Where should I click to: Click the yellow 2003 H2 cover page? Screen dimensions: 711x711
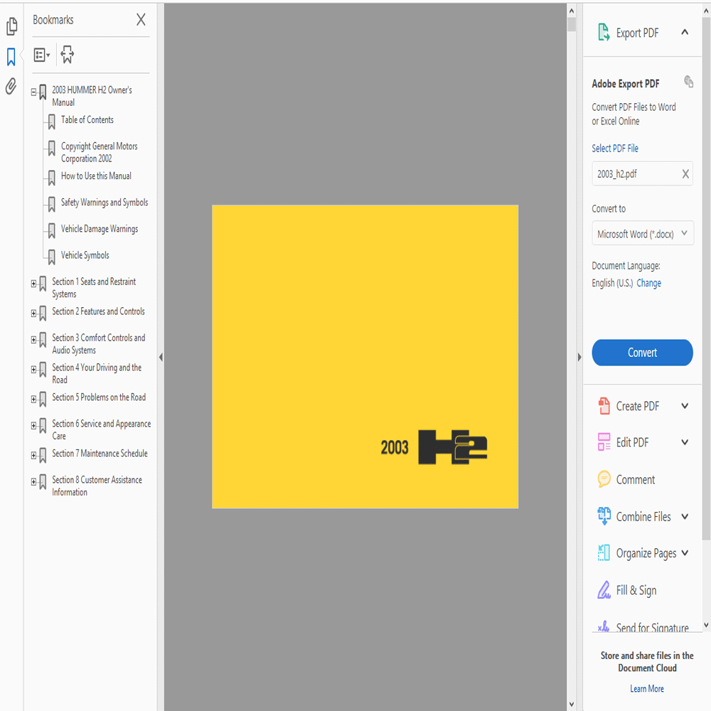pyautogui.click(x=365, y=356)
